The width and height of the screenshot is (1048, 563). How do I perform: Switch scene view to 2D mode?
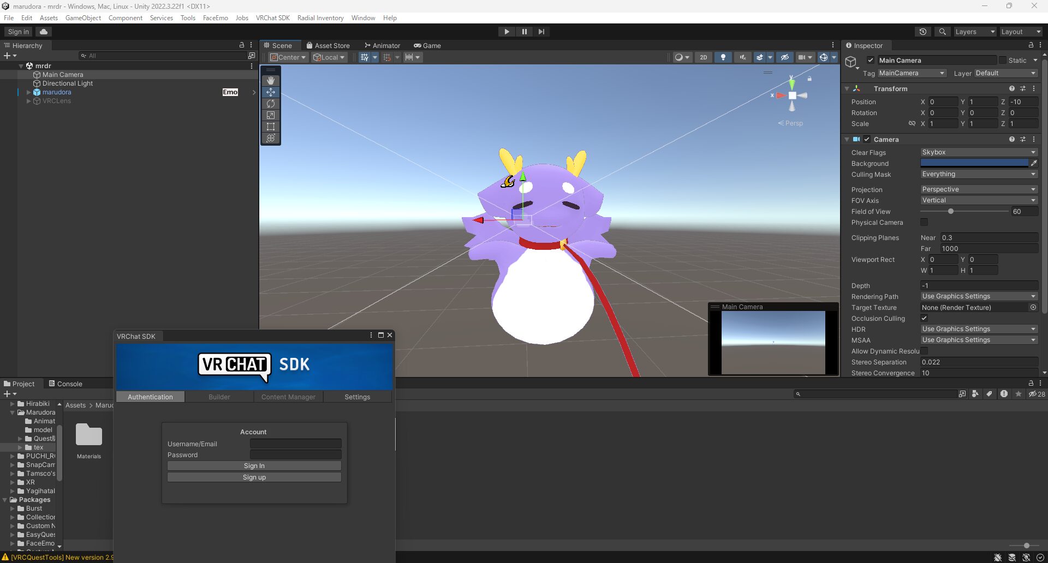[704, 57]
